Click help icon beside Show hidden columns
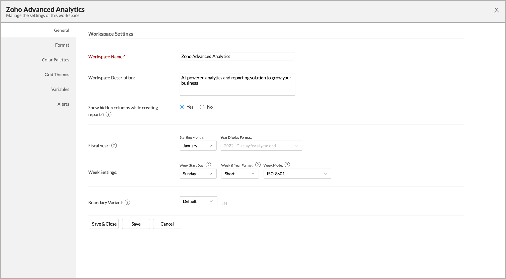 [x=108, y=114]
